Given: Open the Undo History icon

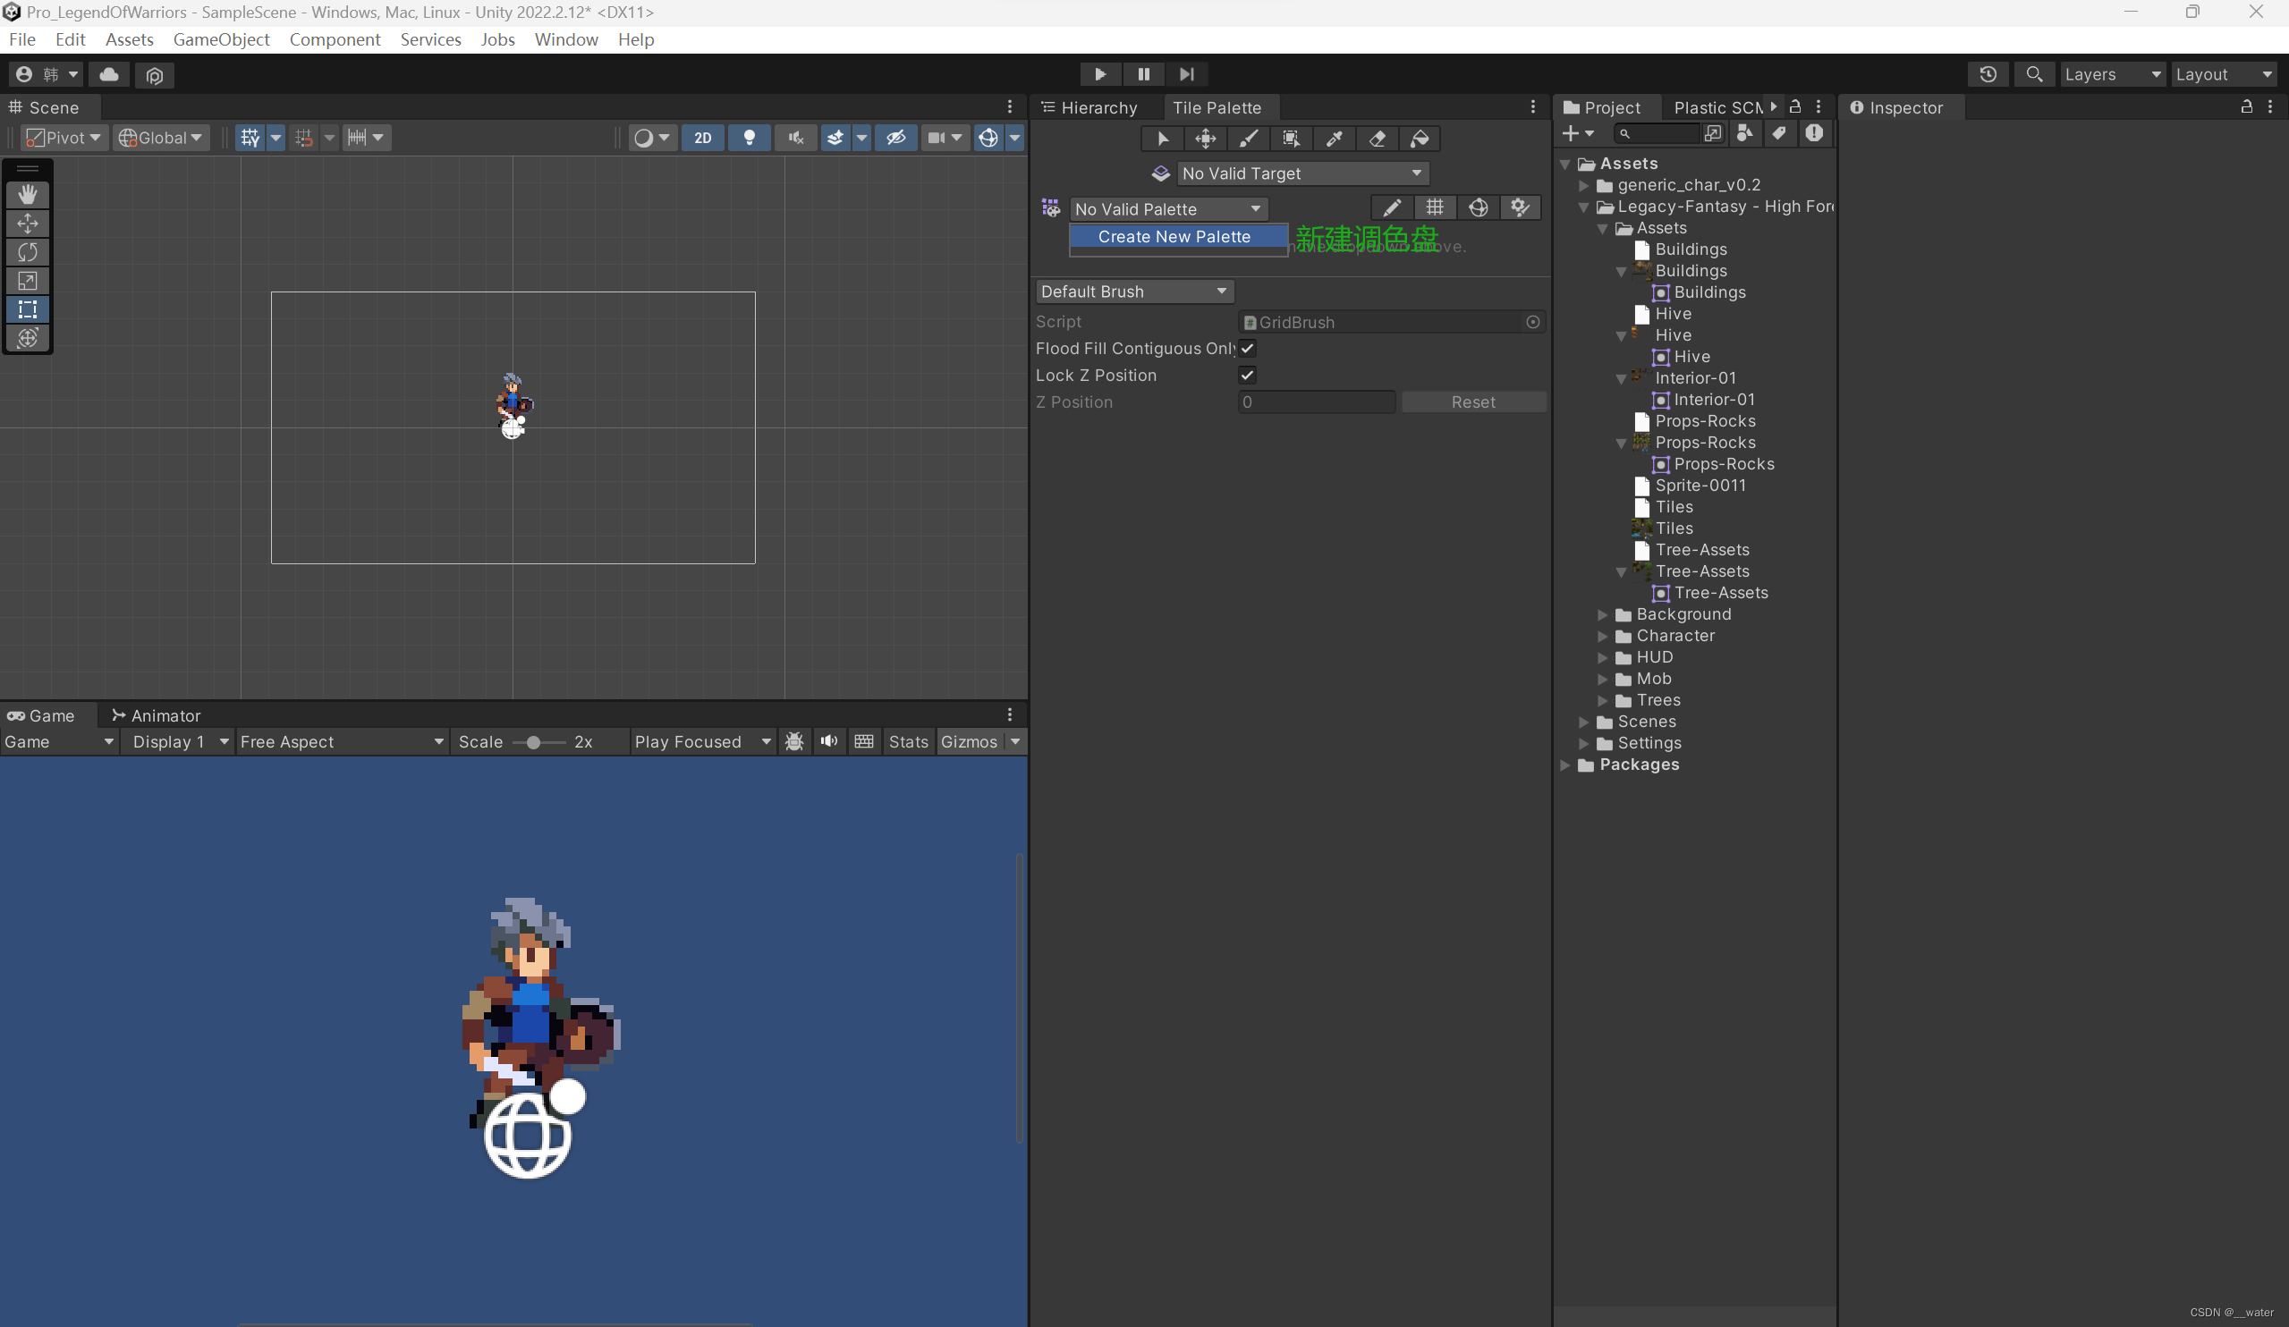Looking at the screenshot, I should tap(1988, 74).
